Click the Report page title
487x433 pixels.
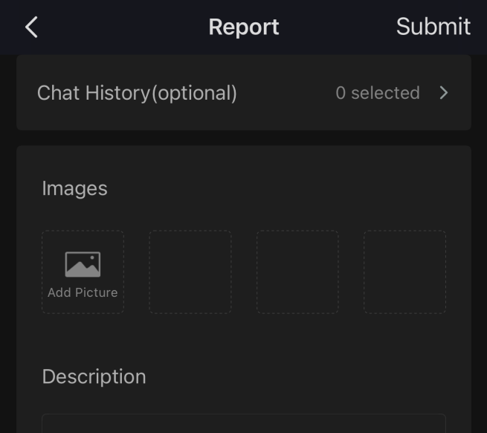243,27
